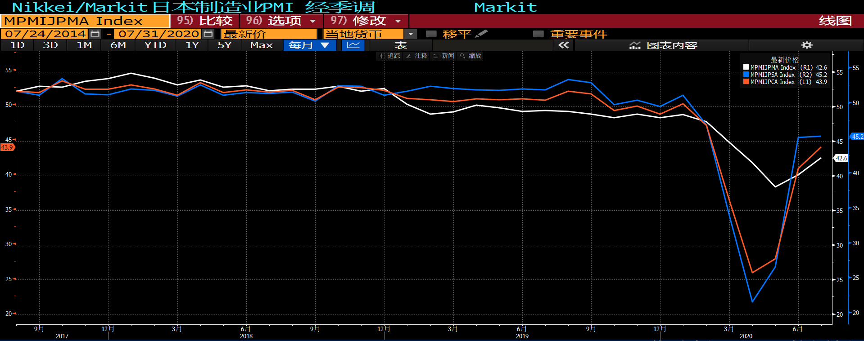Viewport: 864px width, 341px height.
Task: Click the blue 45.2 flag on right axis
Action: pyautogui.click(x=857, y=137)
